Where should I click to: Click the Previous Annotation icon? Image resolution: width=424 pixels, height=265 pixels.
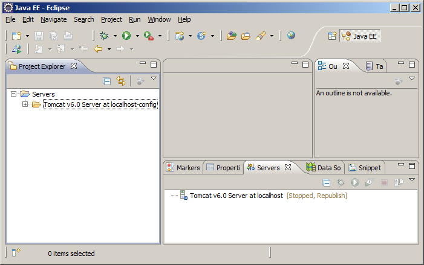60,49
